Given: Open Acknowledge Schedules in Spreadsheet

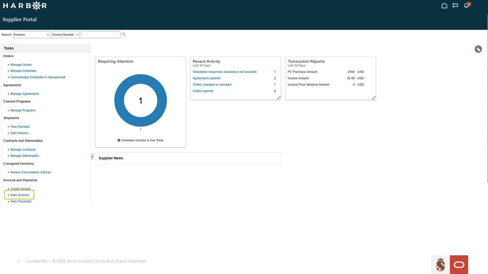Looking at the screenshot, I should click(38, 77).
